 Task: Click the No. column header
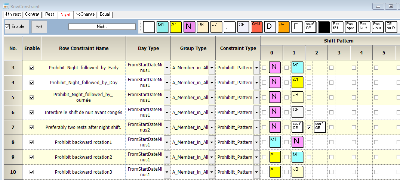click(13, 48)
